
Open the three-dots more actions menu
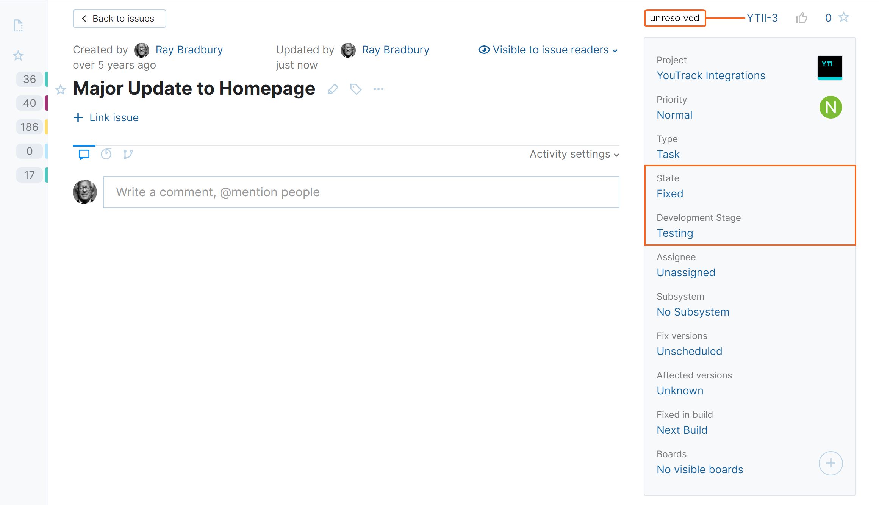378,89
